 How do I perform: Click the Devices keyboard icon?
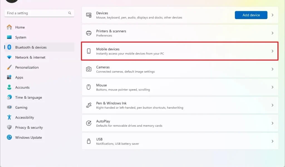(x=89, y=15)
